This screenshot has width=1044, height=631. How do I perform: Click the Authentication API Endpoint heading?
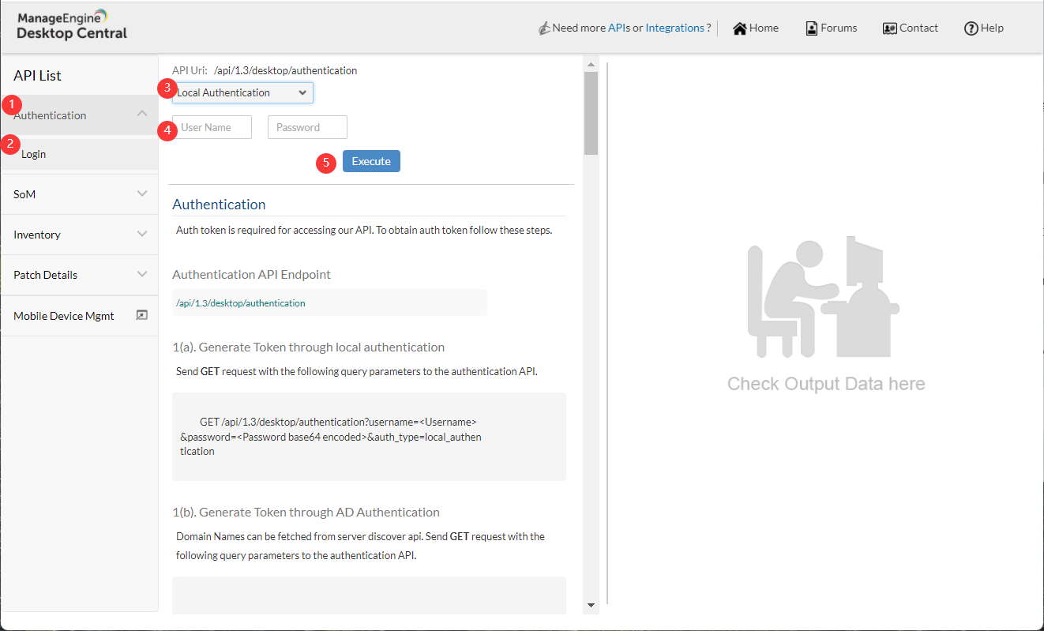click(251, 275)
